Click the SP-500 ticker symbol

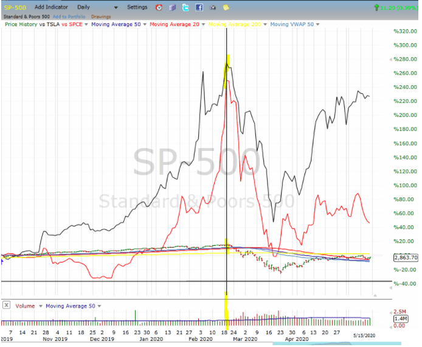tap(15, 7)
